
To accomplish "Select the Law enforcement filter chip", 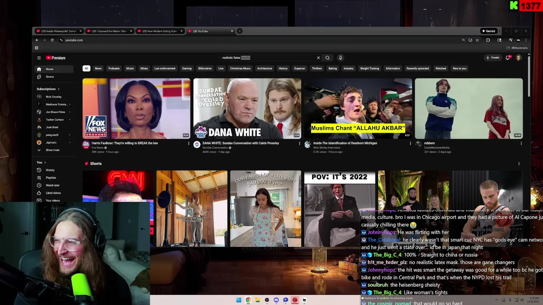I will click(165, 68).
